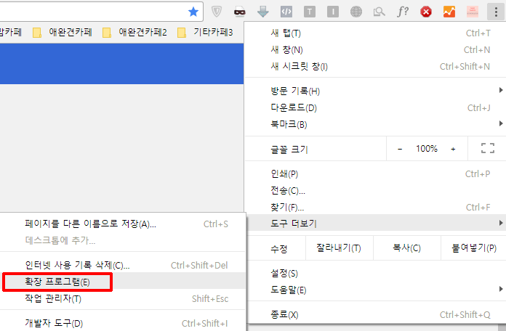Expand 북마크(B) submenu
The image size is (506, 331).
[375, 124]
